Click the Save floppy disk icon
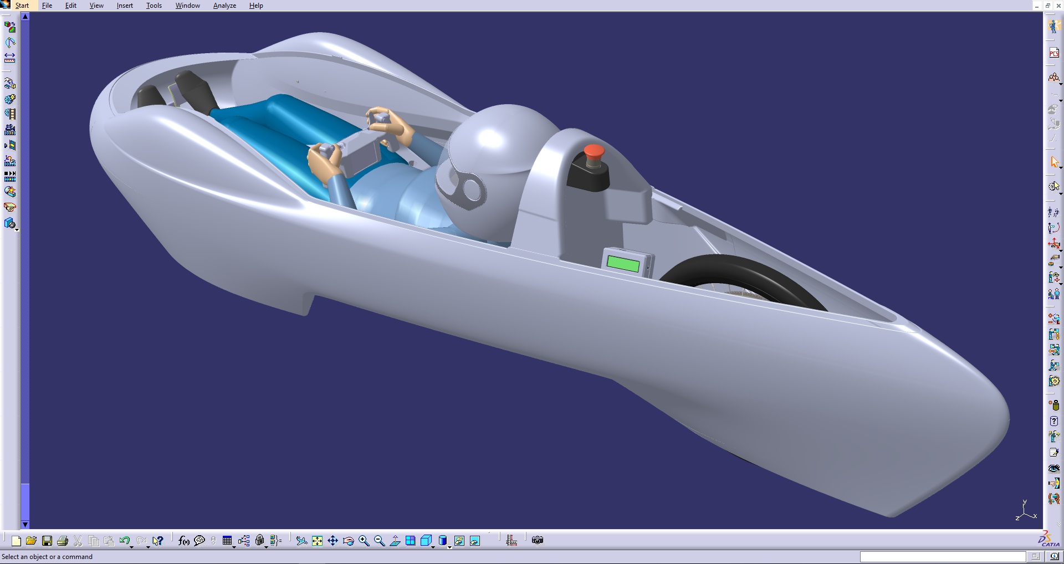 47,541
